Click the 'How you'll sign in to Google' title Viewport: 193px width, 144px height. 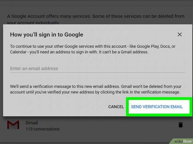coord(47,34)
